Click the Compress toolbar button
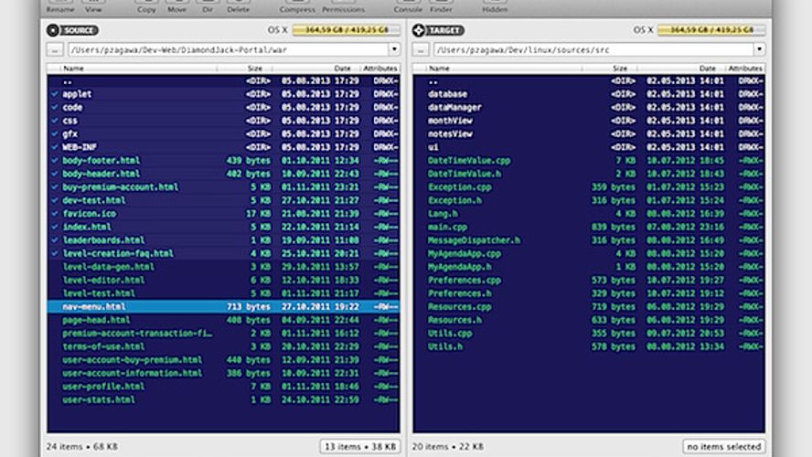 297,7
